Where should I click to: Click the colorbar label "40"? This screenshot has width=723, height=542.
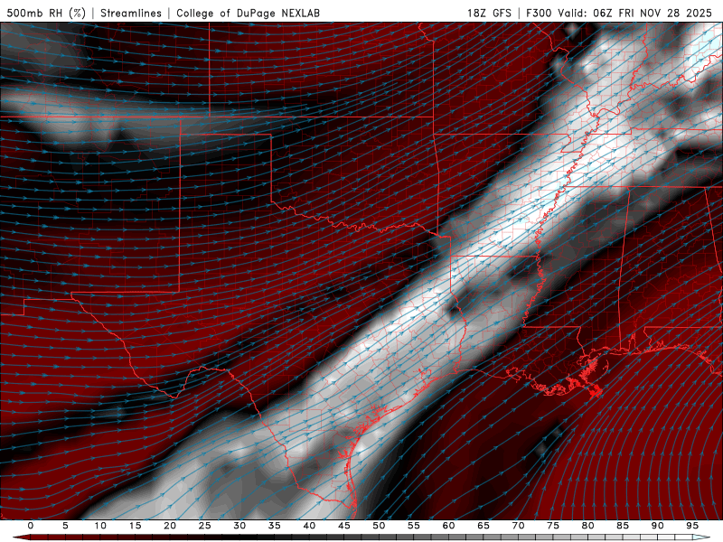[309, 526]
